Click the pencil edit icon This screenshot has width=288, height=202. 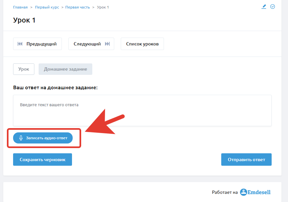click(264, 7)
